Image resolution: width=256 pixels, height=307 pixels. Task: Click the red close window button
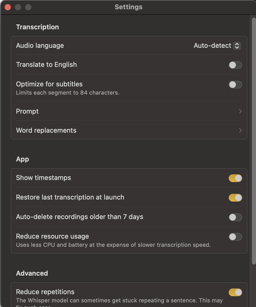point(8,7)
